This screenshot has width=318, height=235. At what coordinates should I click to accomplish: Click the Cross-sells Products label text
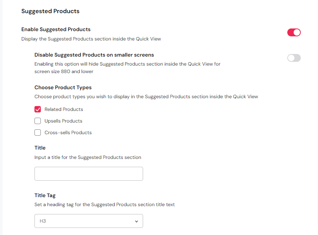click(68, 133)
